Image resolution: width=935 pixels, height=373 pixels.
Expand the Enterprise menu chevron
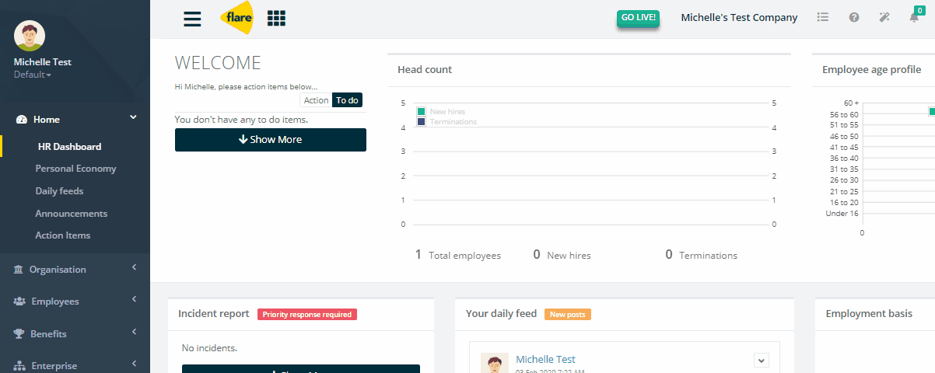pyautogui.click(x=134, y=364)
